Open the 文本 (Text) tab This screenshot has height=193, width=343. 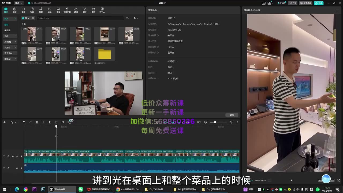pos(23,10)
